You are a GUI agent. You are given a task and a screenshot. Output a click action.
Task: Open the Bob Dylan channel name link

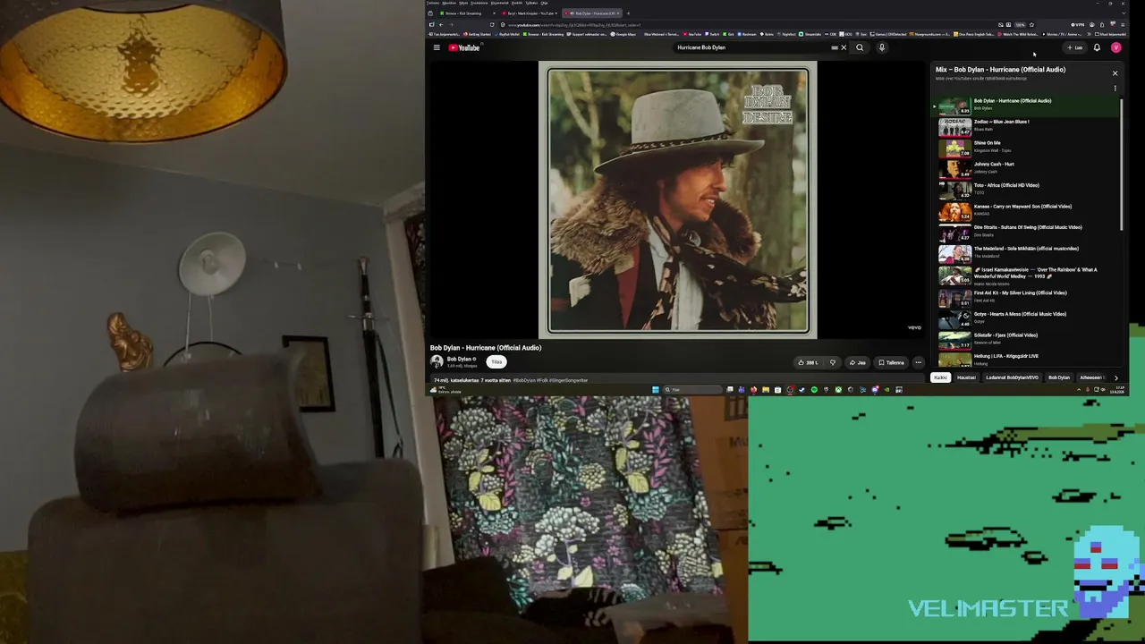click(459, 359)
